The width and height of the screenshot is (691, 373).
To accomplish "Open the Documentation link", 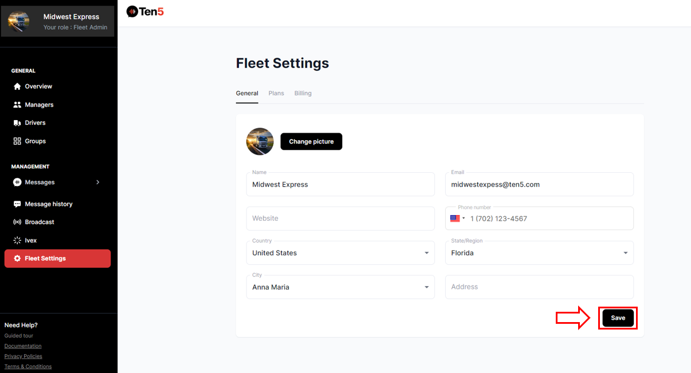I will (x=23, y=346).
